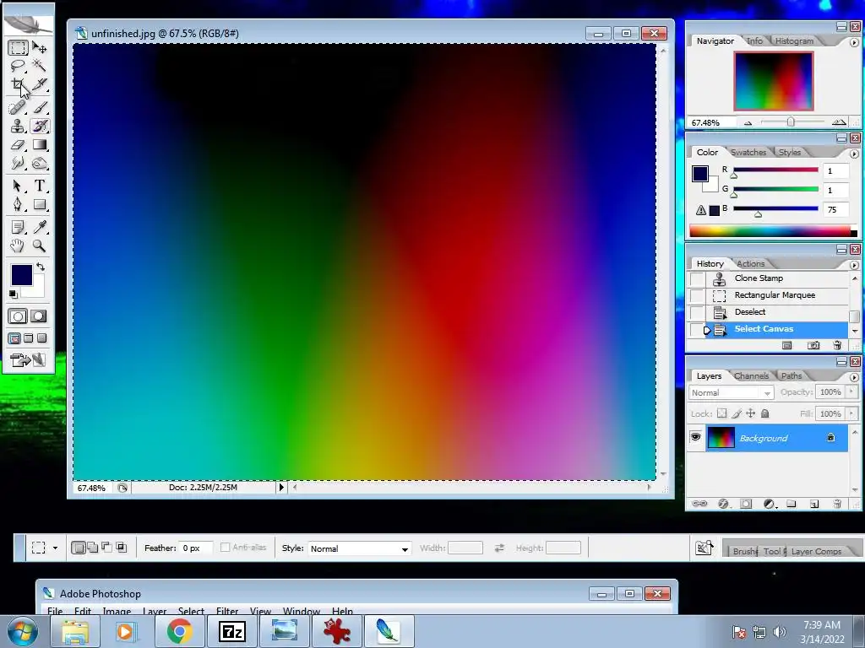Reset to default foreground and background colors
The image size is (865, 648).
tap(14, 294)
